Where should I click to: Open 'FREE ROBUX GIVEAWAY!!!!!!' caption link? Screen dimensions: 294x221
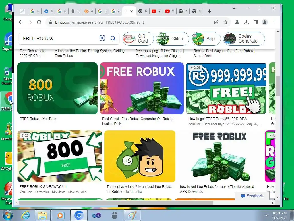click(x=43, y=186)
